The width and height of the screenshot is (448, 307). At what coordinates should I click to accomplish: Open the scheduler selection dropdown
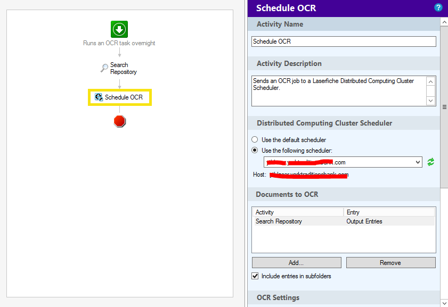[x=417, y=162]
